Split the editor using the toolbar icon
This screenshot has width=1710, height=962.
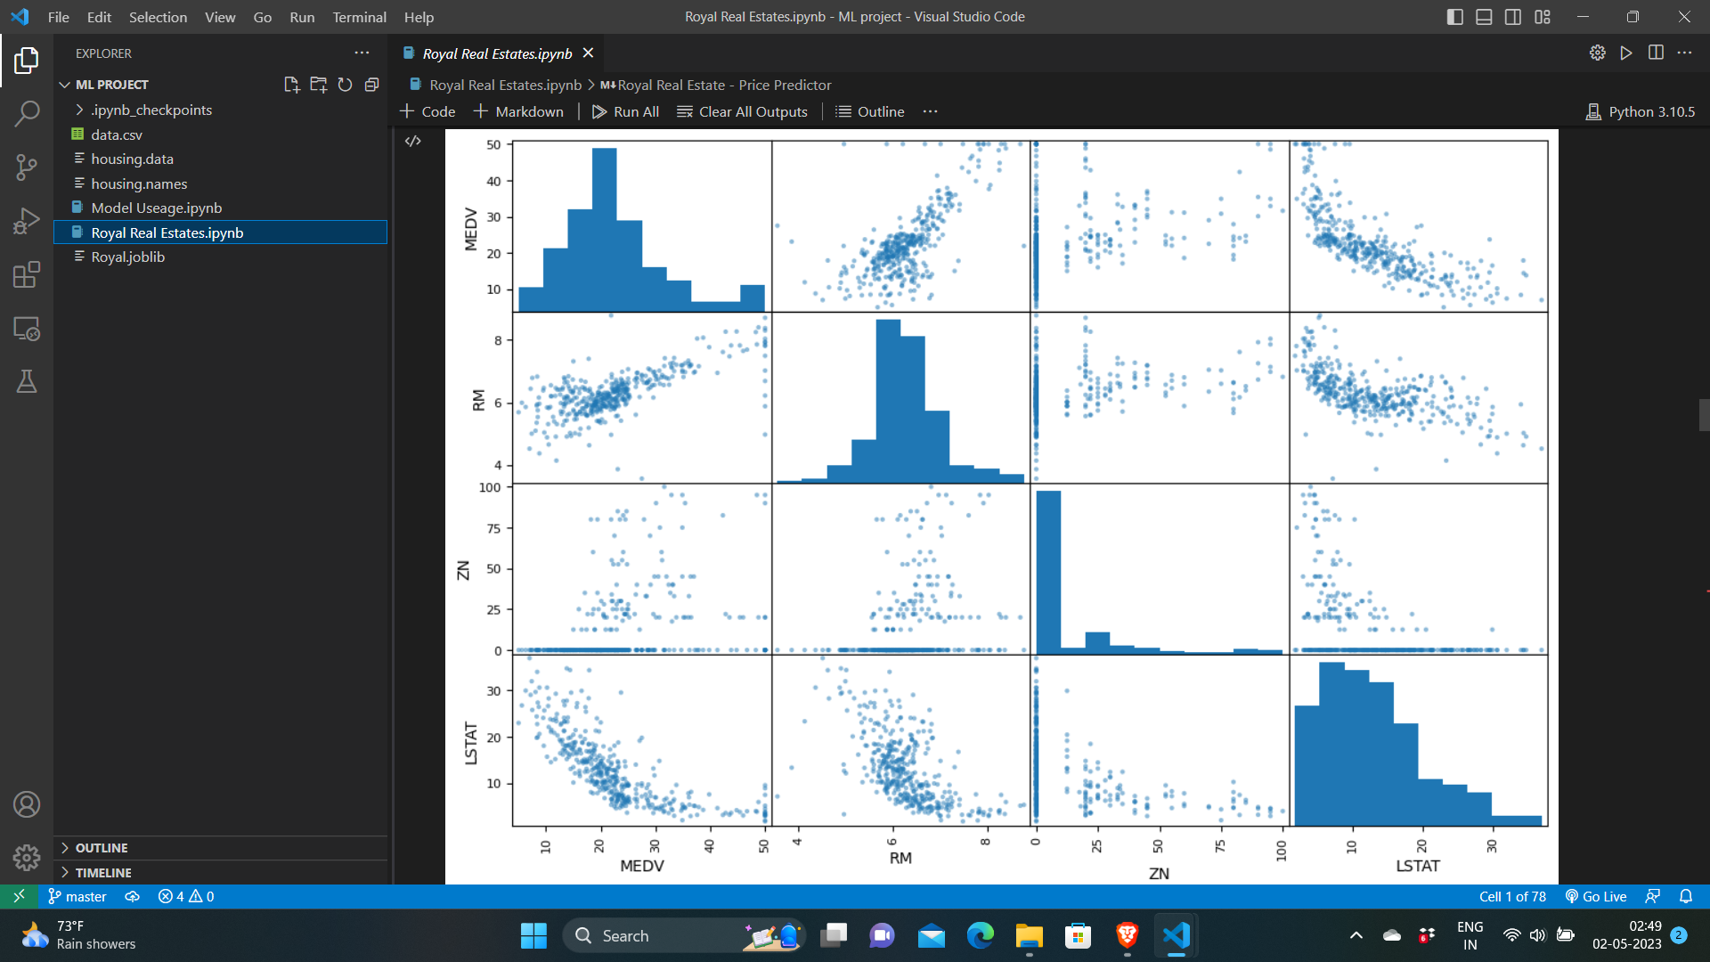pyautogui.click(x=1656, y=53)
